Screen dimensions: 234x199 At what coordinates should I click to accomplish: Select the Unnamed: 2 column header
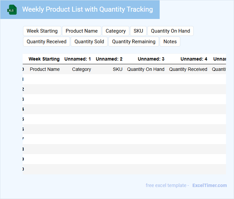109,59
